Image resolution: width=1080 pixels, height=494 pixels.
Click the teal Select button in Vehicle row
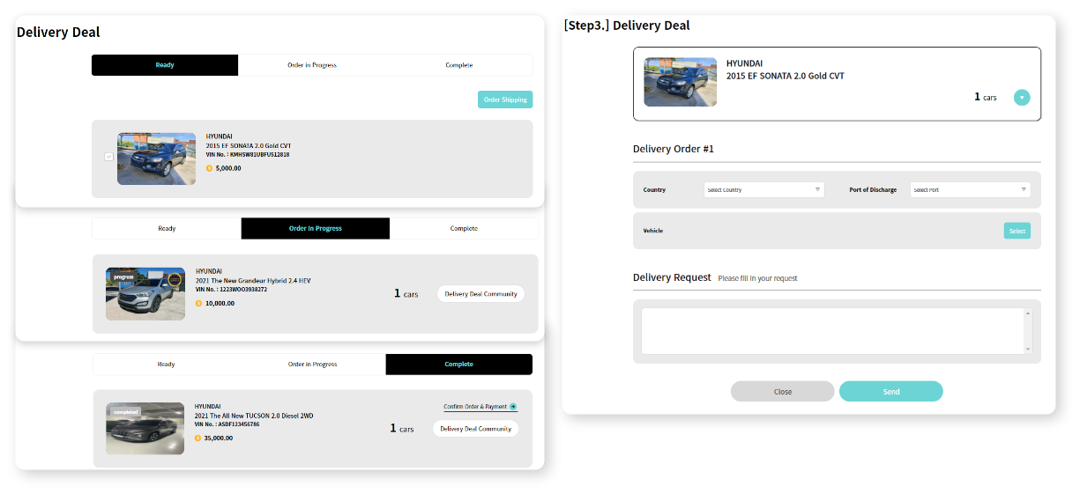tap(1017, 231)
